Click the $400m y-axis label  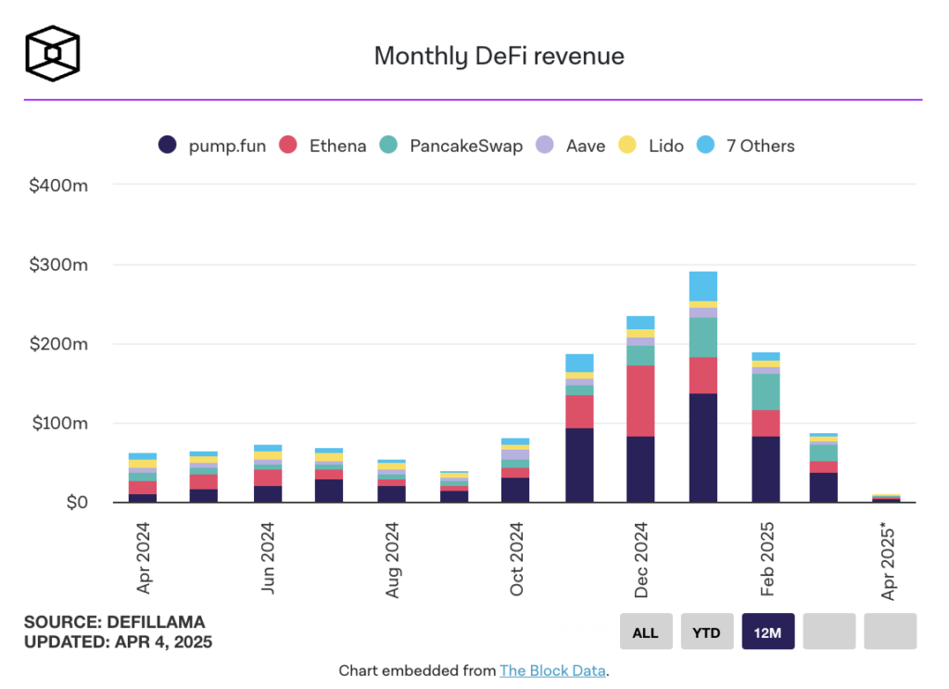point(59,185)
